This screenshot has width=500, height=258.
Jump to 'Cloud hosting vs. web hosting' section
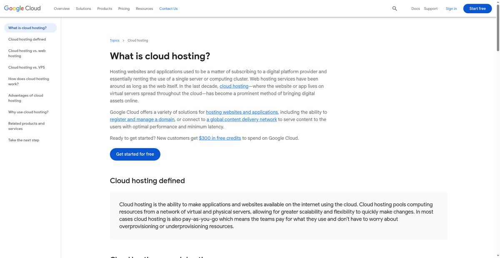point(27,53)
